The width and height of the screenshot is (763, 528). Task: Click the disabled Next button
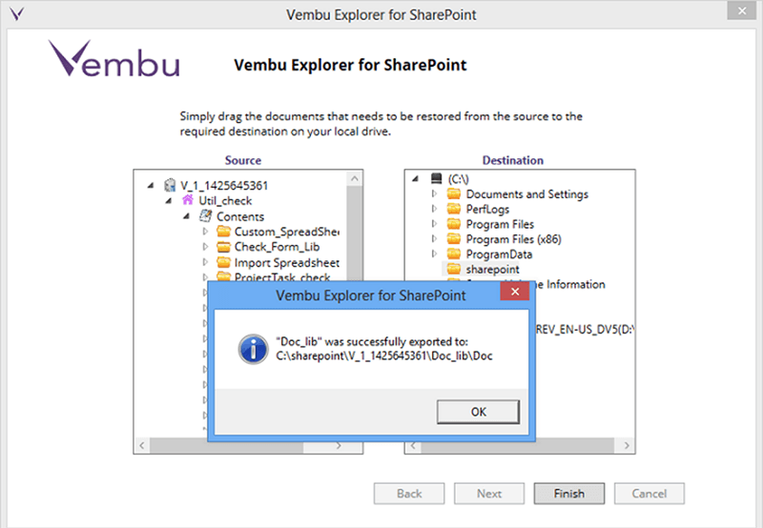489,494
